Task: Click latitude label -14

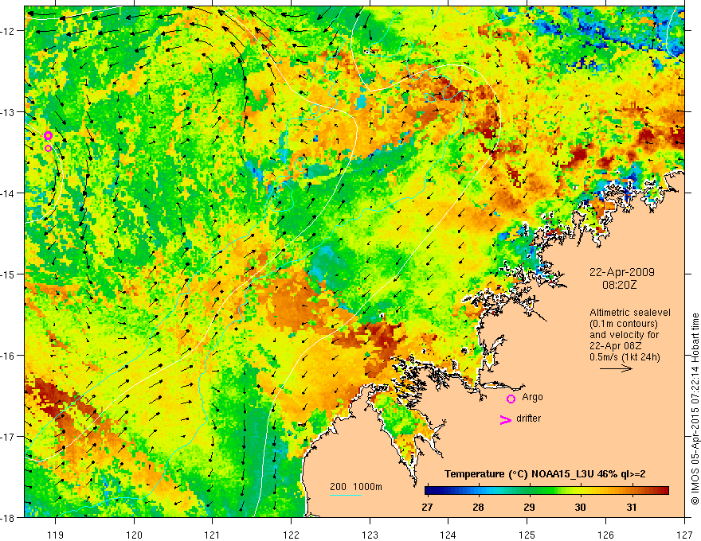Action: tap(9, 193)
